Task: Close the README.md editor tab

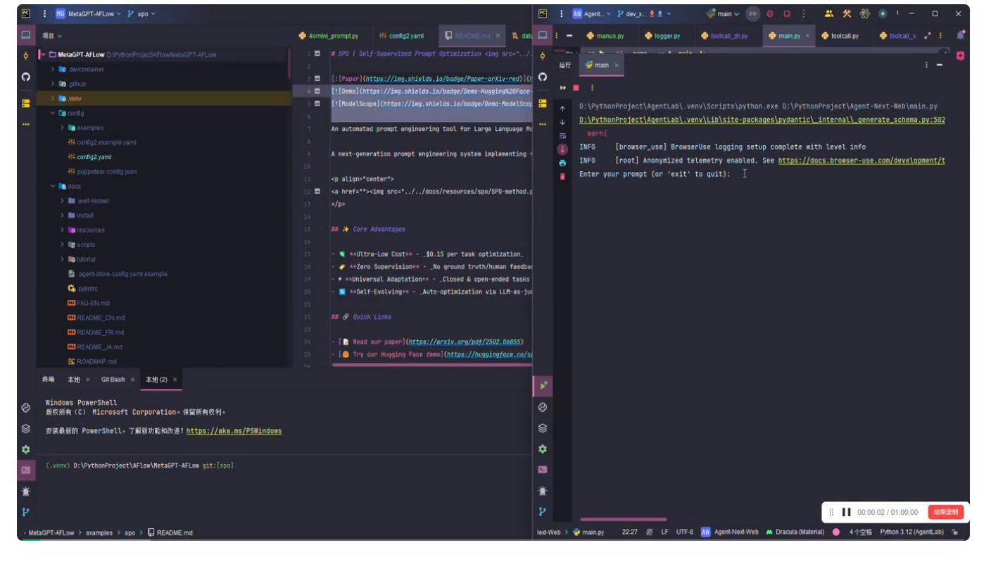Action: (498, 36)
